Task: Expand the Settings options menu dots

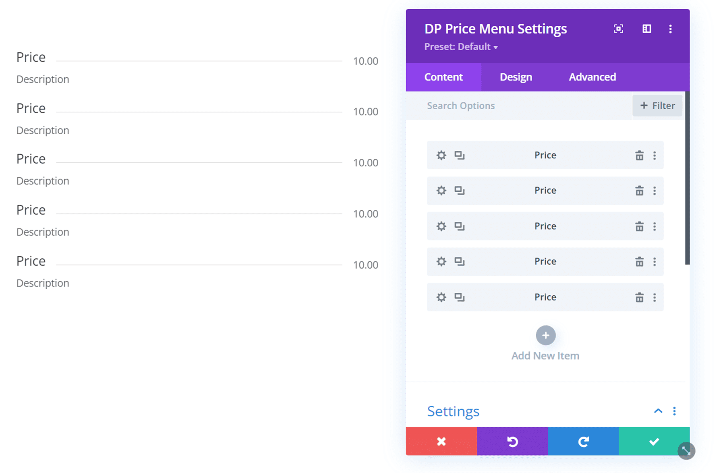Action: (675, 411)
